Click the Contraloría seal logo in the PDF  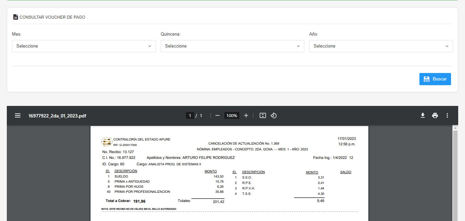point(107,142)
